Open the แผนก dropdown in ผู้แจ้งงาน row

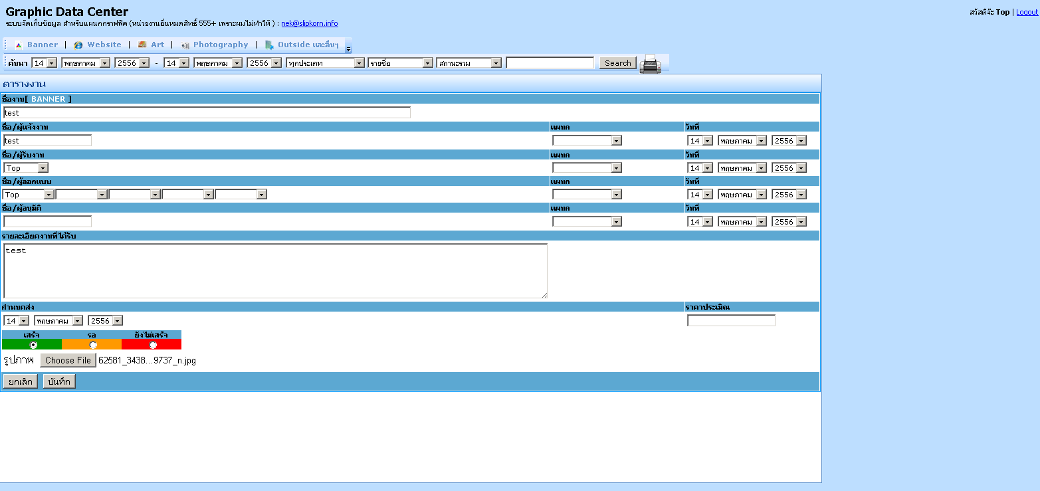(x=587, y=141)
